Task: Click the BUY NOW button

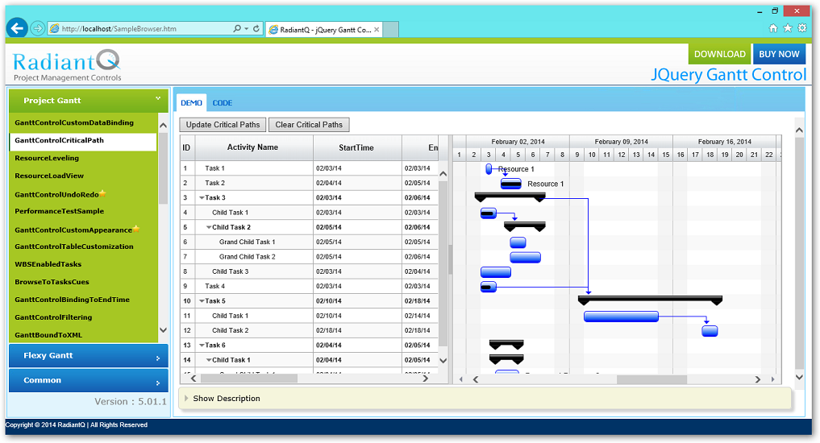Action: [x=779, y=54]
